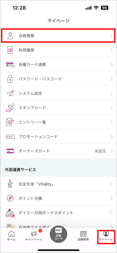The image size is (117, 253).
Task: Tap the 未設定 status label
Action: tap(100, 151)
